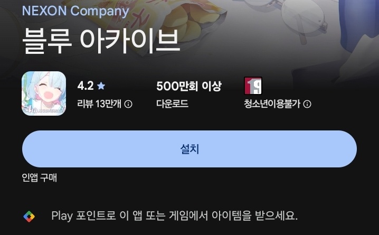Open the NEXON Company developer page

click(75, 12)
